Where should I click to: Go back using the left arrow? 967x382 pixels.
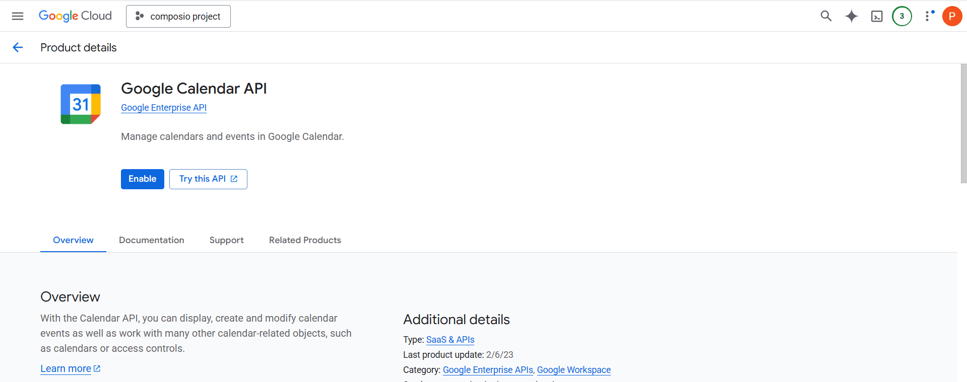click(x=18, y=47)
